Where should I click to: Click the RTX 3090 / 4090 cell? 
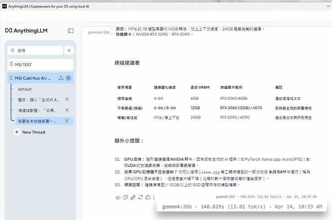(235, 117)
